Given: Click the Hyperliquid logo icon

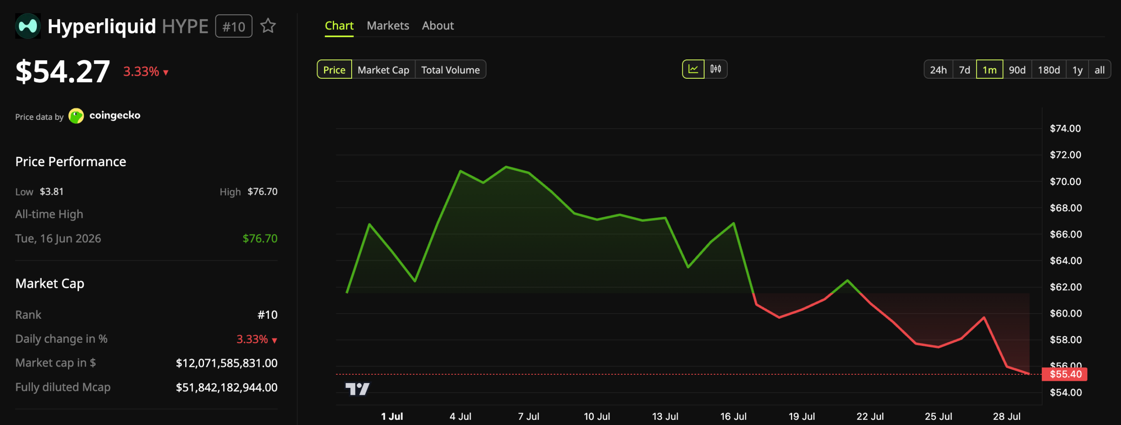Looking at the screenshot, I should [x=28, y=26].
